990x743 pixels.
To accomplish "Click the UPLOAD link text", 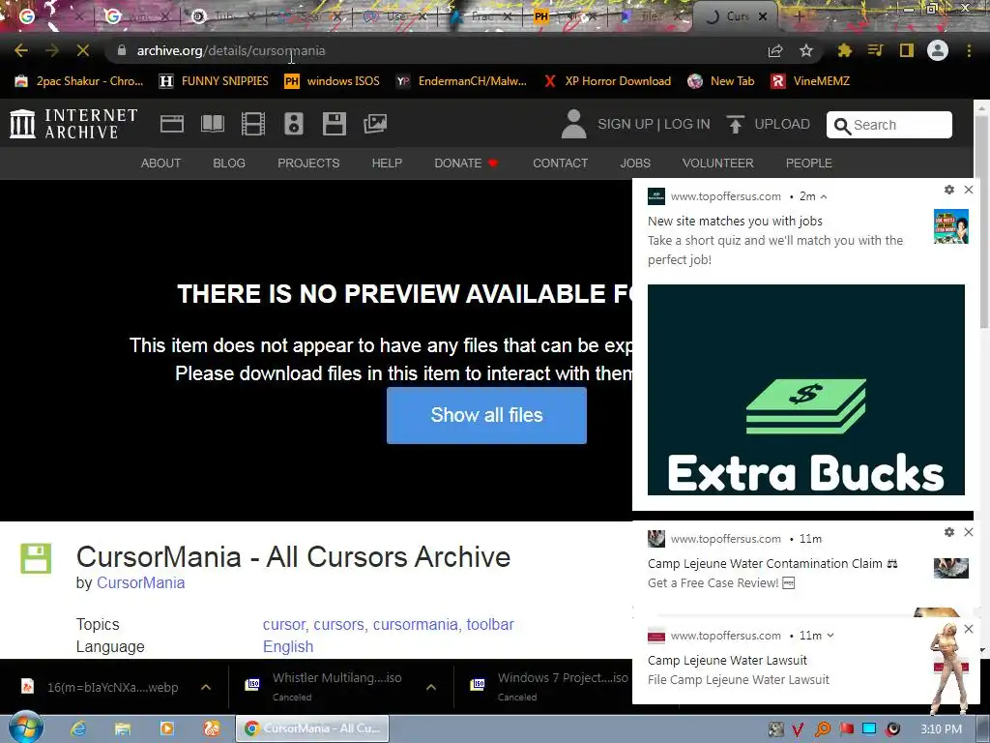I will [x=782, y=124].
